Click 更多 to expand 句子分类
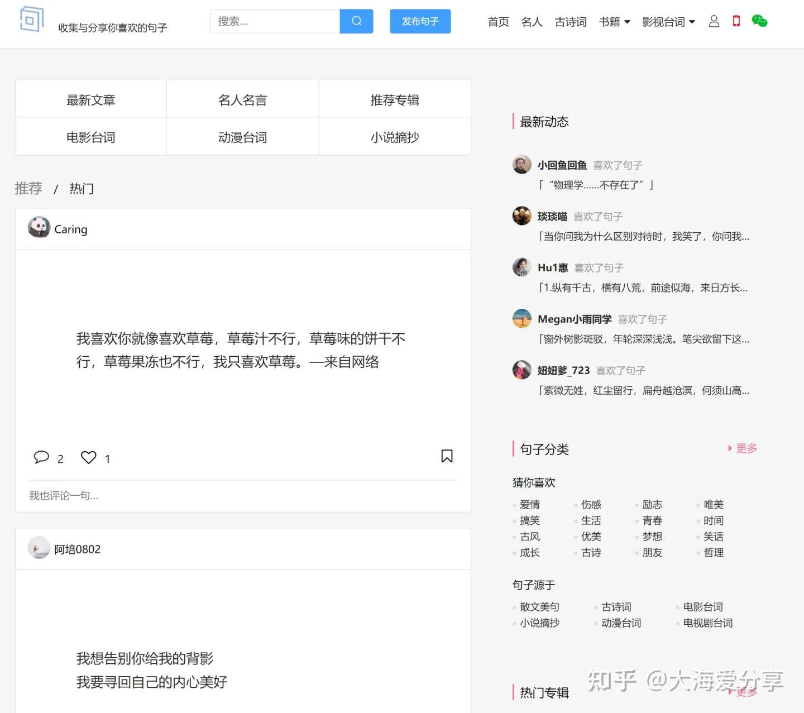 coord(746,447)
